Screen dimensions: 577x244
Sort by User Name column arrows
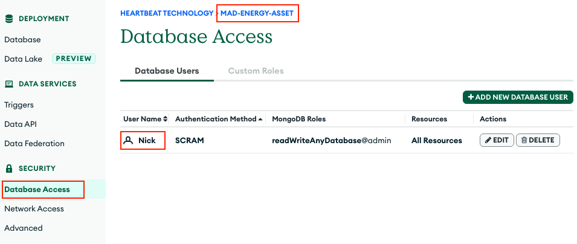pos(166,119)
